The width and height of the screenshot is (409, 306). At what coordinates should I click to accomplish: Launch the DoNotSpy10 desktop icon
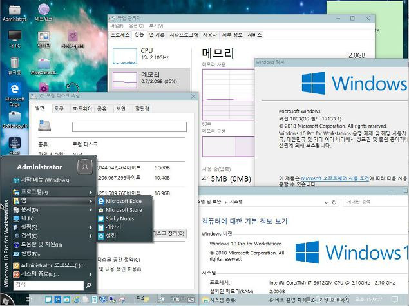coord(15,119)
